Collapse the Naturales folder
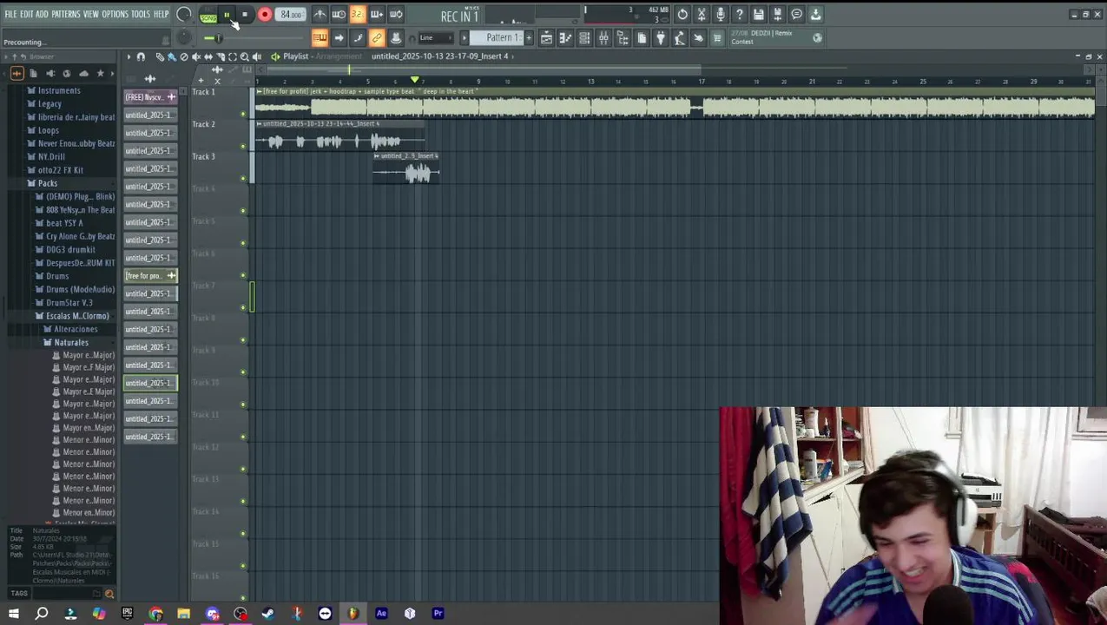 click(x=71, y=342)
